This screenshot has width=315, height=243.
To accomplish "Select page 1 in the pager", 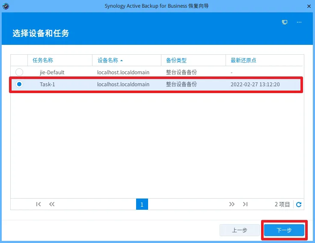I will click(x=142, y=204).
